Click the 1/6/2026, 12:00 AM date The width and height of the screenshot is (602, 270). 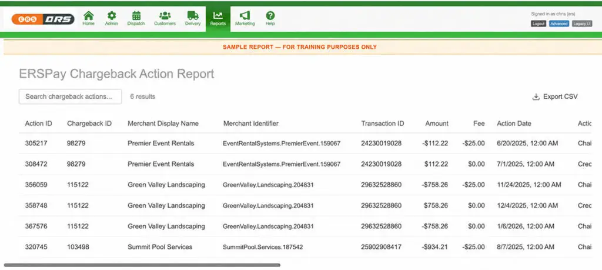point(526,226)
